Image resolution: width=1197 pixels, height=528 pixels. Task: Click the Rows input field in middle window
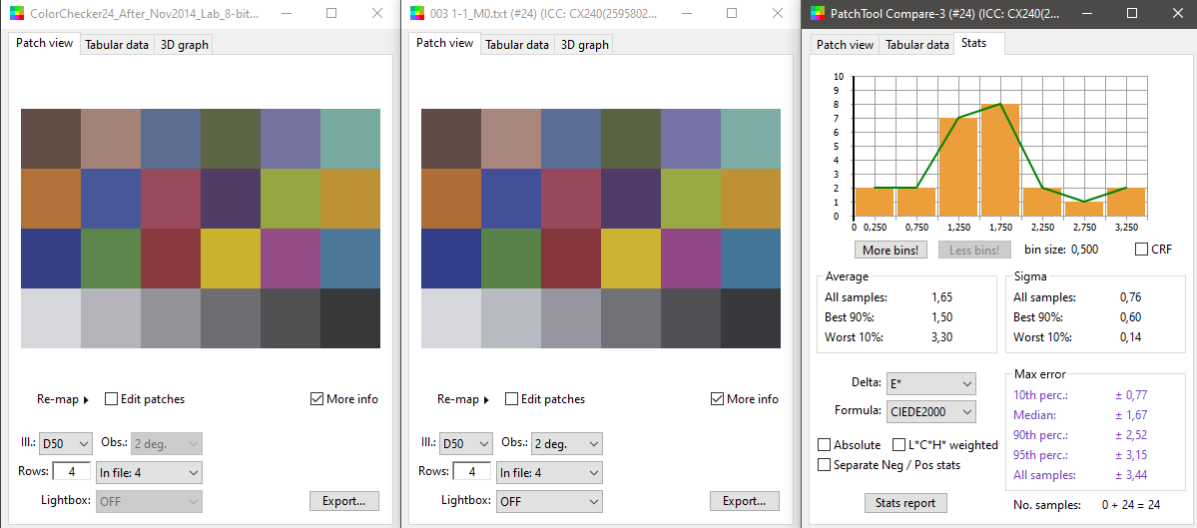click(x=471, y=472)
